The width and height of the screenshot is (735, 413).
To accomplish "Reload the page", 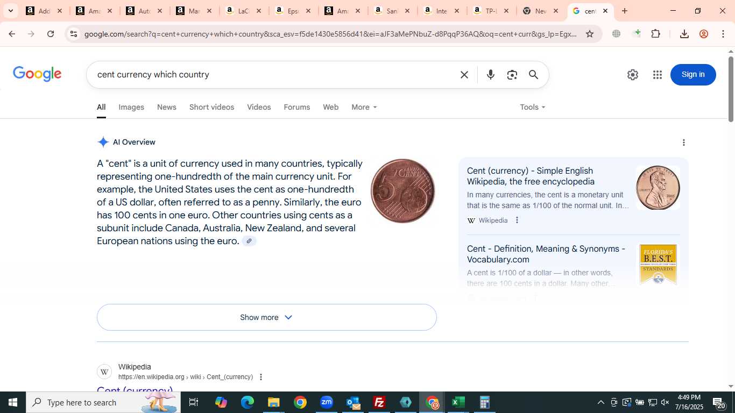I will click(51, 34).
